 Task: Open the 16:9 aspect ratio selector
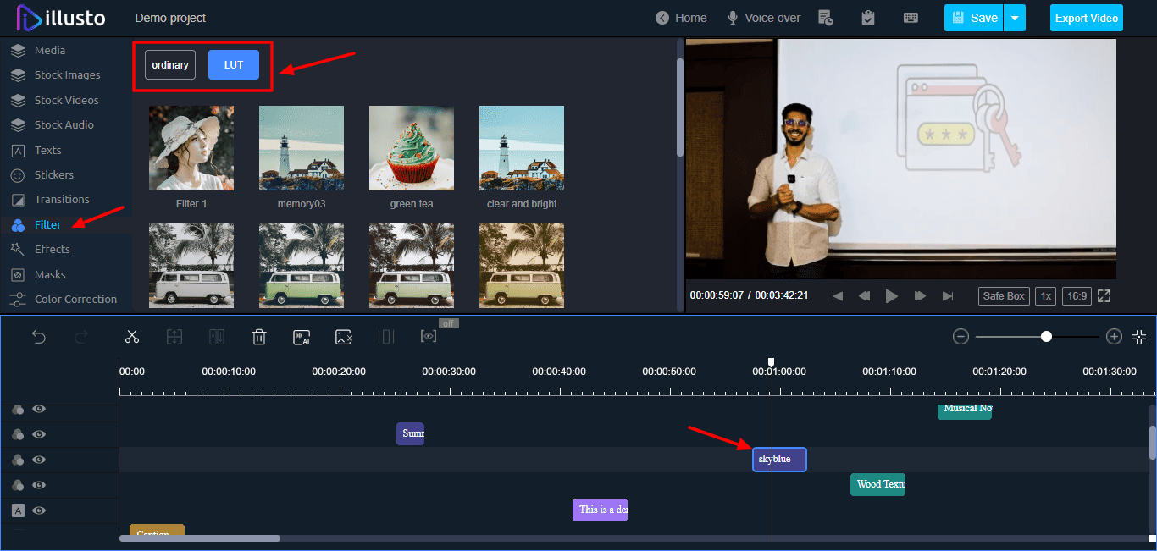[1077, 296]
